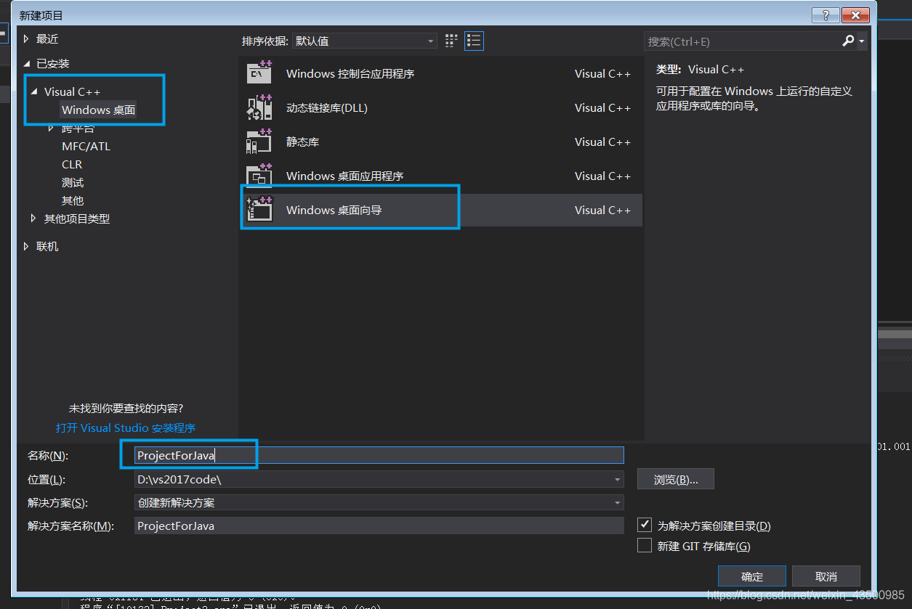Close the 新建项目 dialog
Viewport: 912px width, 609px height.
point(856,15)
